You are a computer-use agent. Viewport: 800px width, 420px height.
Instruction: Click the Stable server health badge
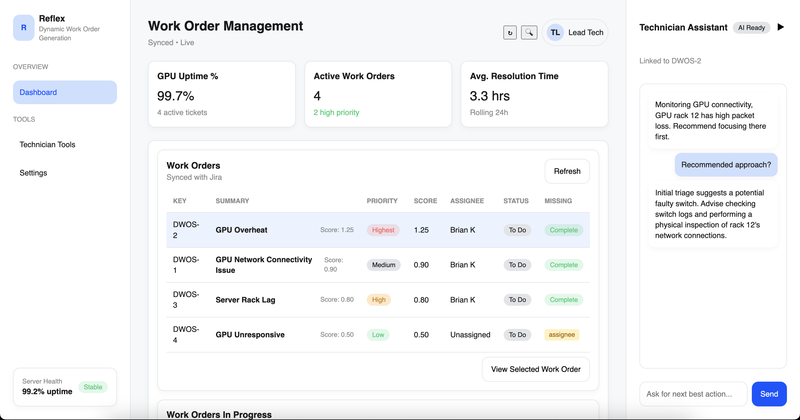pos(93,387)
